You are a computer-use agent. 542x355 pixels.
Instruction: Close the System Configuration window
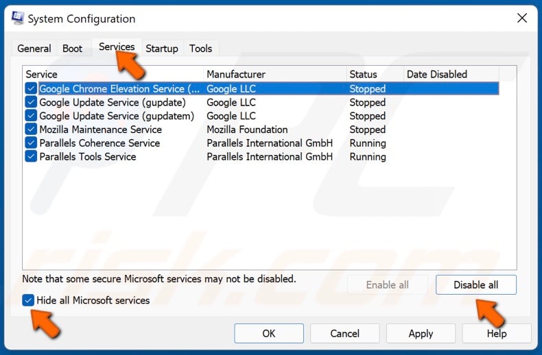click(x=521, y=18)
